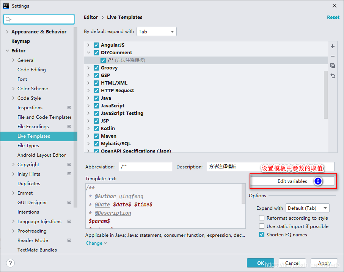Click the Description input field
The height and width of the screenshot is (272, 344).
(x=270, y=167)
